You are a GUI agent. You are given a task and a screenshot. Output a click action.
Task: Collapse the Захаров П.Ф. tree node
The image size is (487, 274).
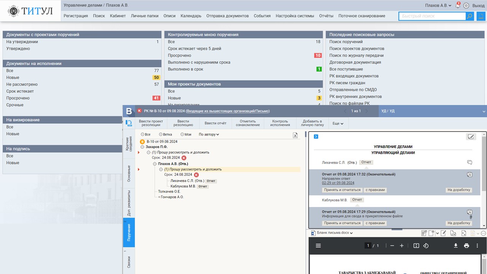142,147
